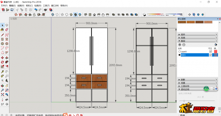Close the 风格 panel section

(216, 38)
